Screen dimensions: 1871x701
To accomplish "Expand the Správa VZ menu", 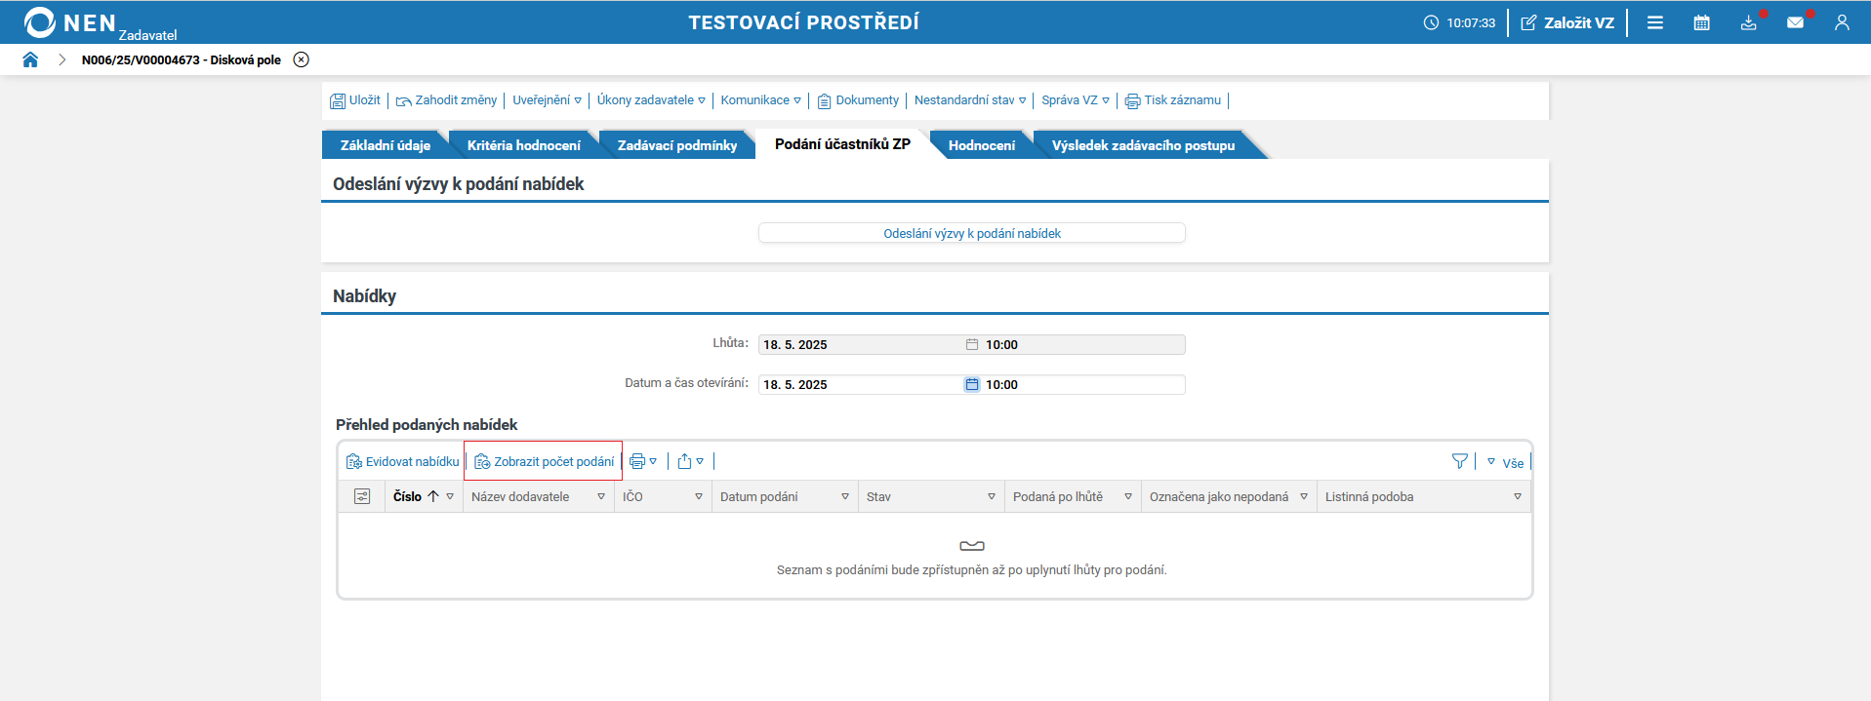I will (1076, 100).
